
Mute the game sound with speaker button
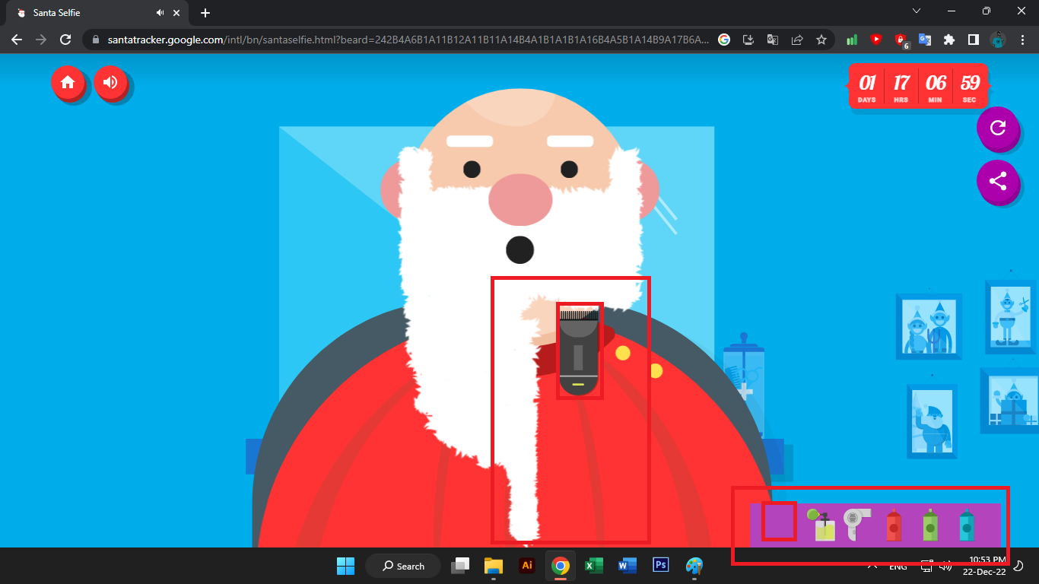click(111, 82)
